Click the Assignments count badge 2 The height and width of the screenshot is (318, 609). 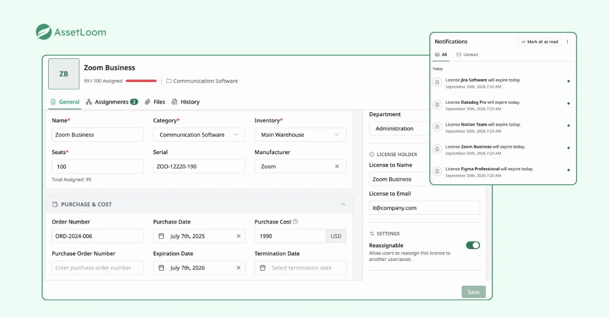134,102
